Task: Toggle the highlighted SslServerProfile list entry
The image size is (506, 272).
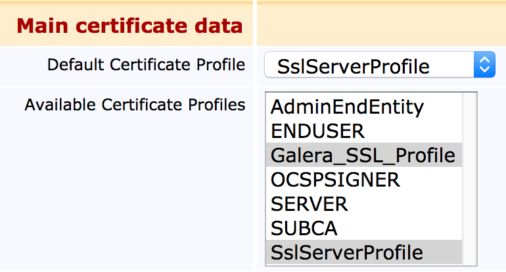Action: [347, 252]
